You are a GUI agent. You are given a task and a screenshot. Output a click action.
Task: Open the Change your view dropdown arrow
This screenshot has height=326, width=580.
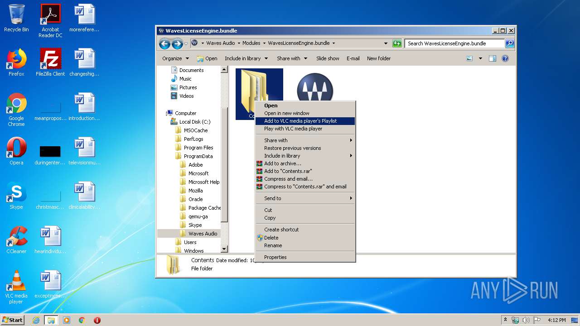click(x=480, y=58)
